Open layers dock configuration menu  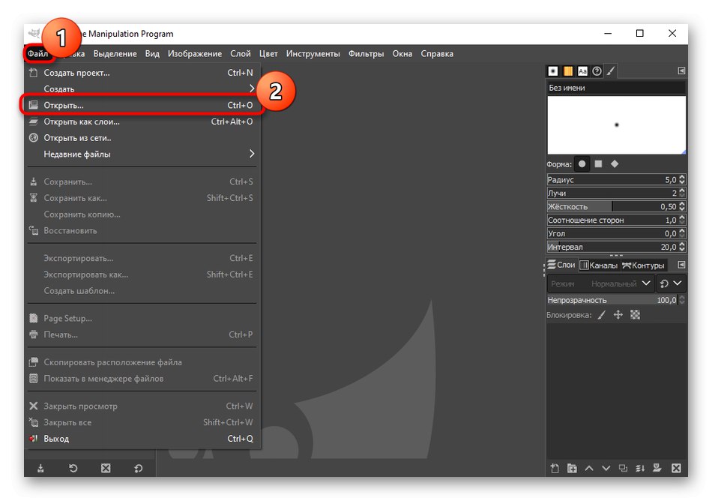point(681,264)
